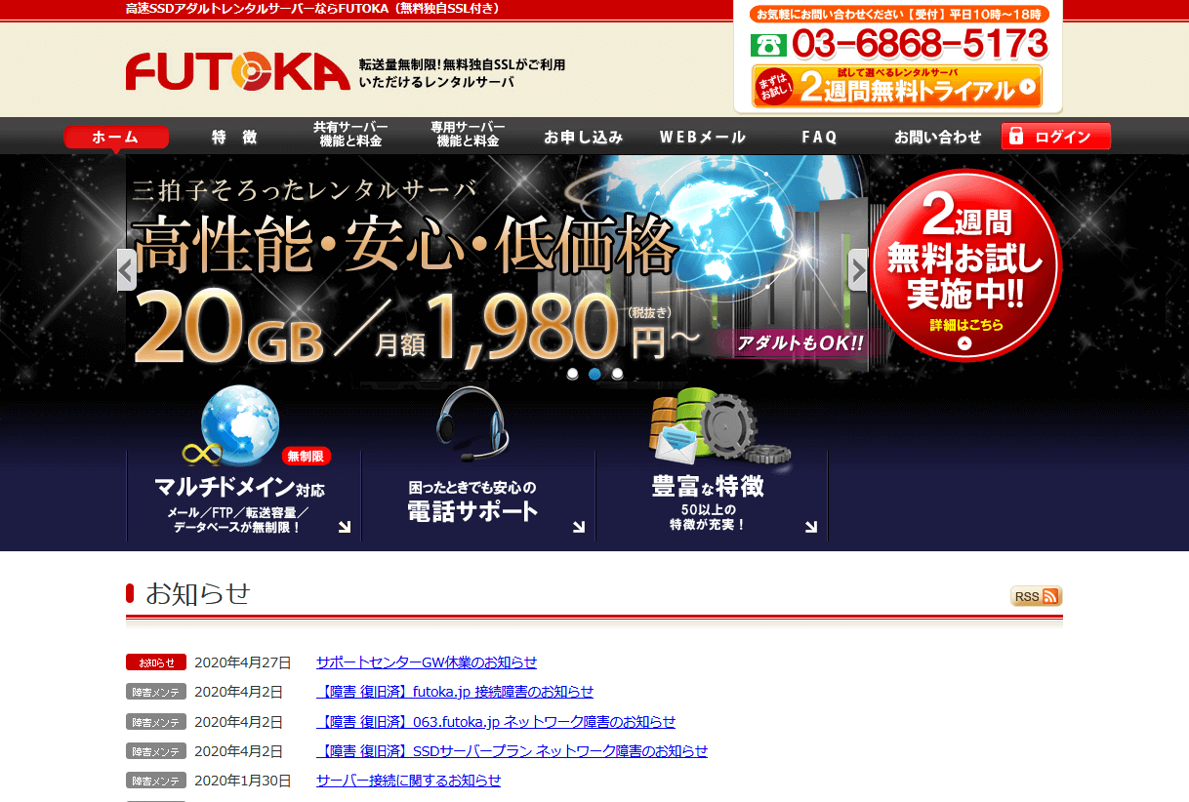1189x802 pixels.
Task: Click the red 2週間無料お試し circle badge
Action: click(x=964, y=265)
